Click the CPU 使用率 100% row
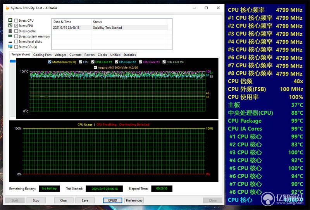This screenshot has width=310, height=210. pyautogui.click(x=265, y=97)
